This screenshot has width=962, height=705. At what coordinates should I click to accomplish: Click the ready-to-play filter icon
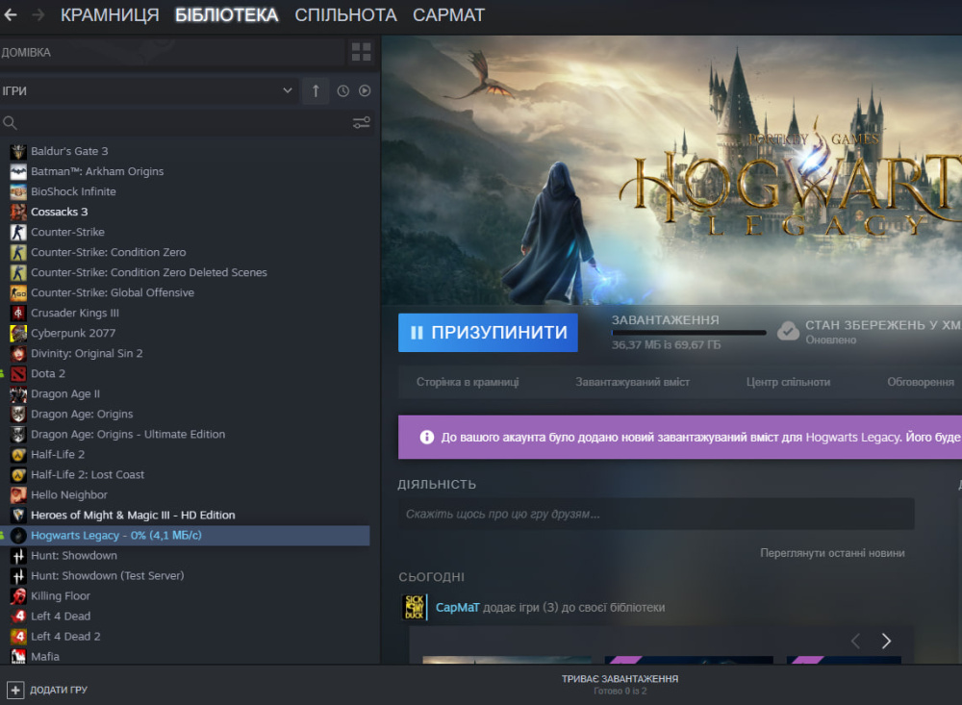pos(365,90)
